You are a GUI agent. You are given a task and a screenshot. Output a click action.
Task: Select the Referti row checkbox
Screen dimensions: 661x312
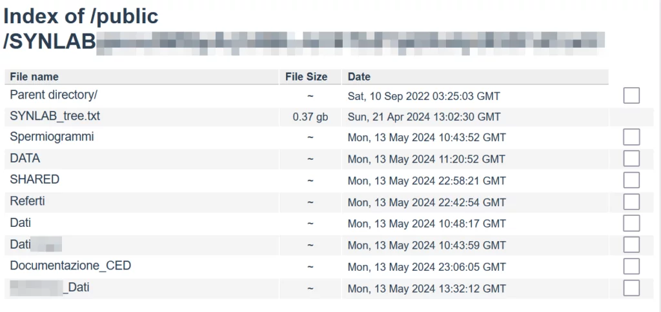(x=631, y=202)
